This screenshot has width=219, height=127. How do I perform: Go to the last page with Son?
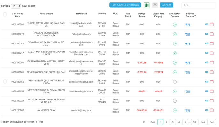pyautogui.click(x=212, y=122)
